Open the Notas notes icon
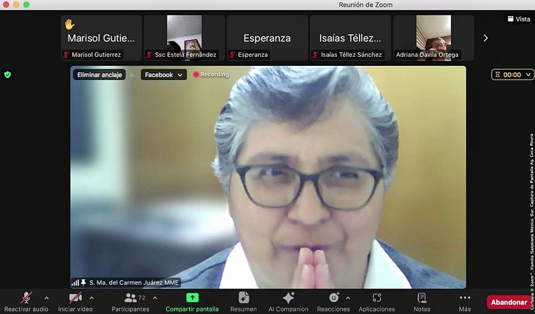Image resolution: width=535 pixels, height=314 pixels. 422,297
